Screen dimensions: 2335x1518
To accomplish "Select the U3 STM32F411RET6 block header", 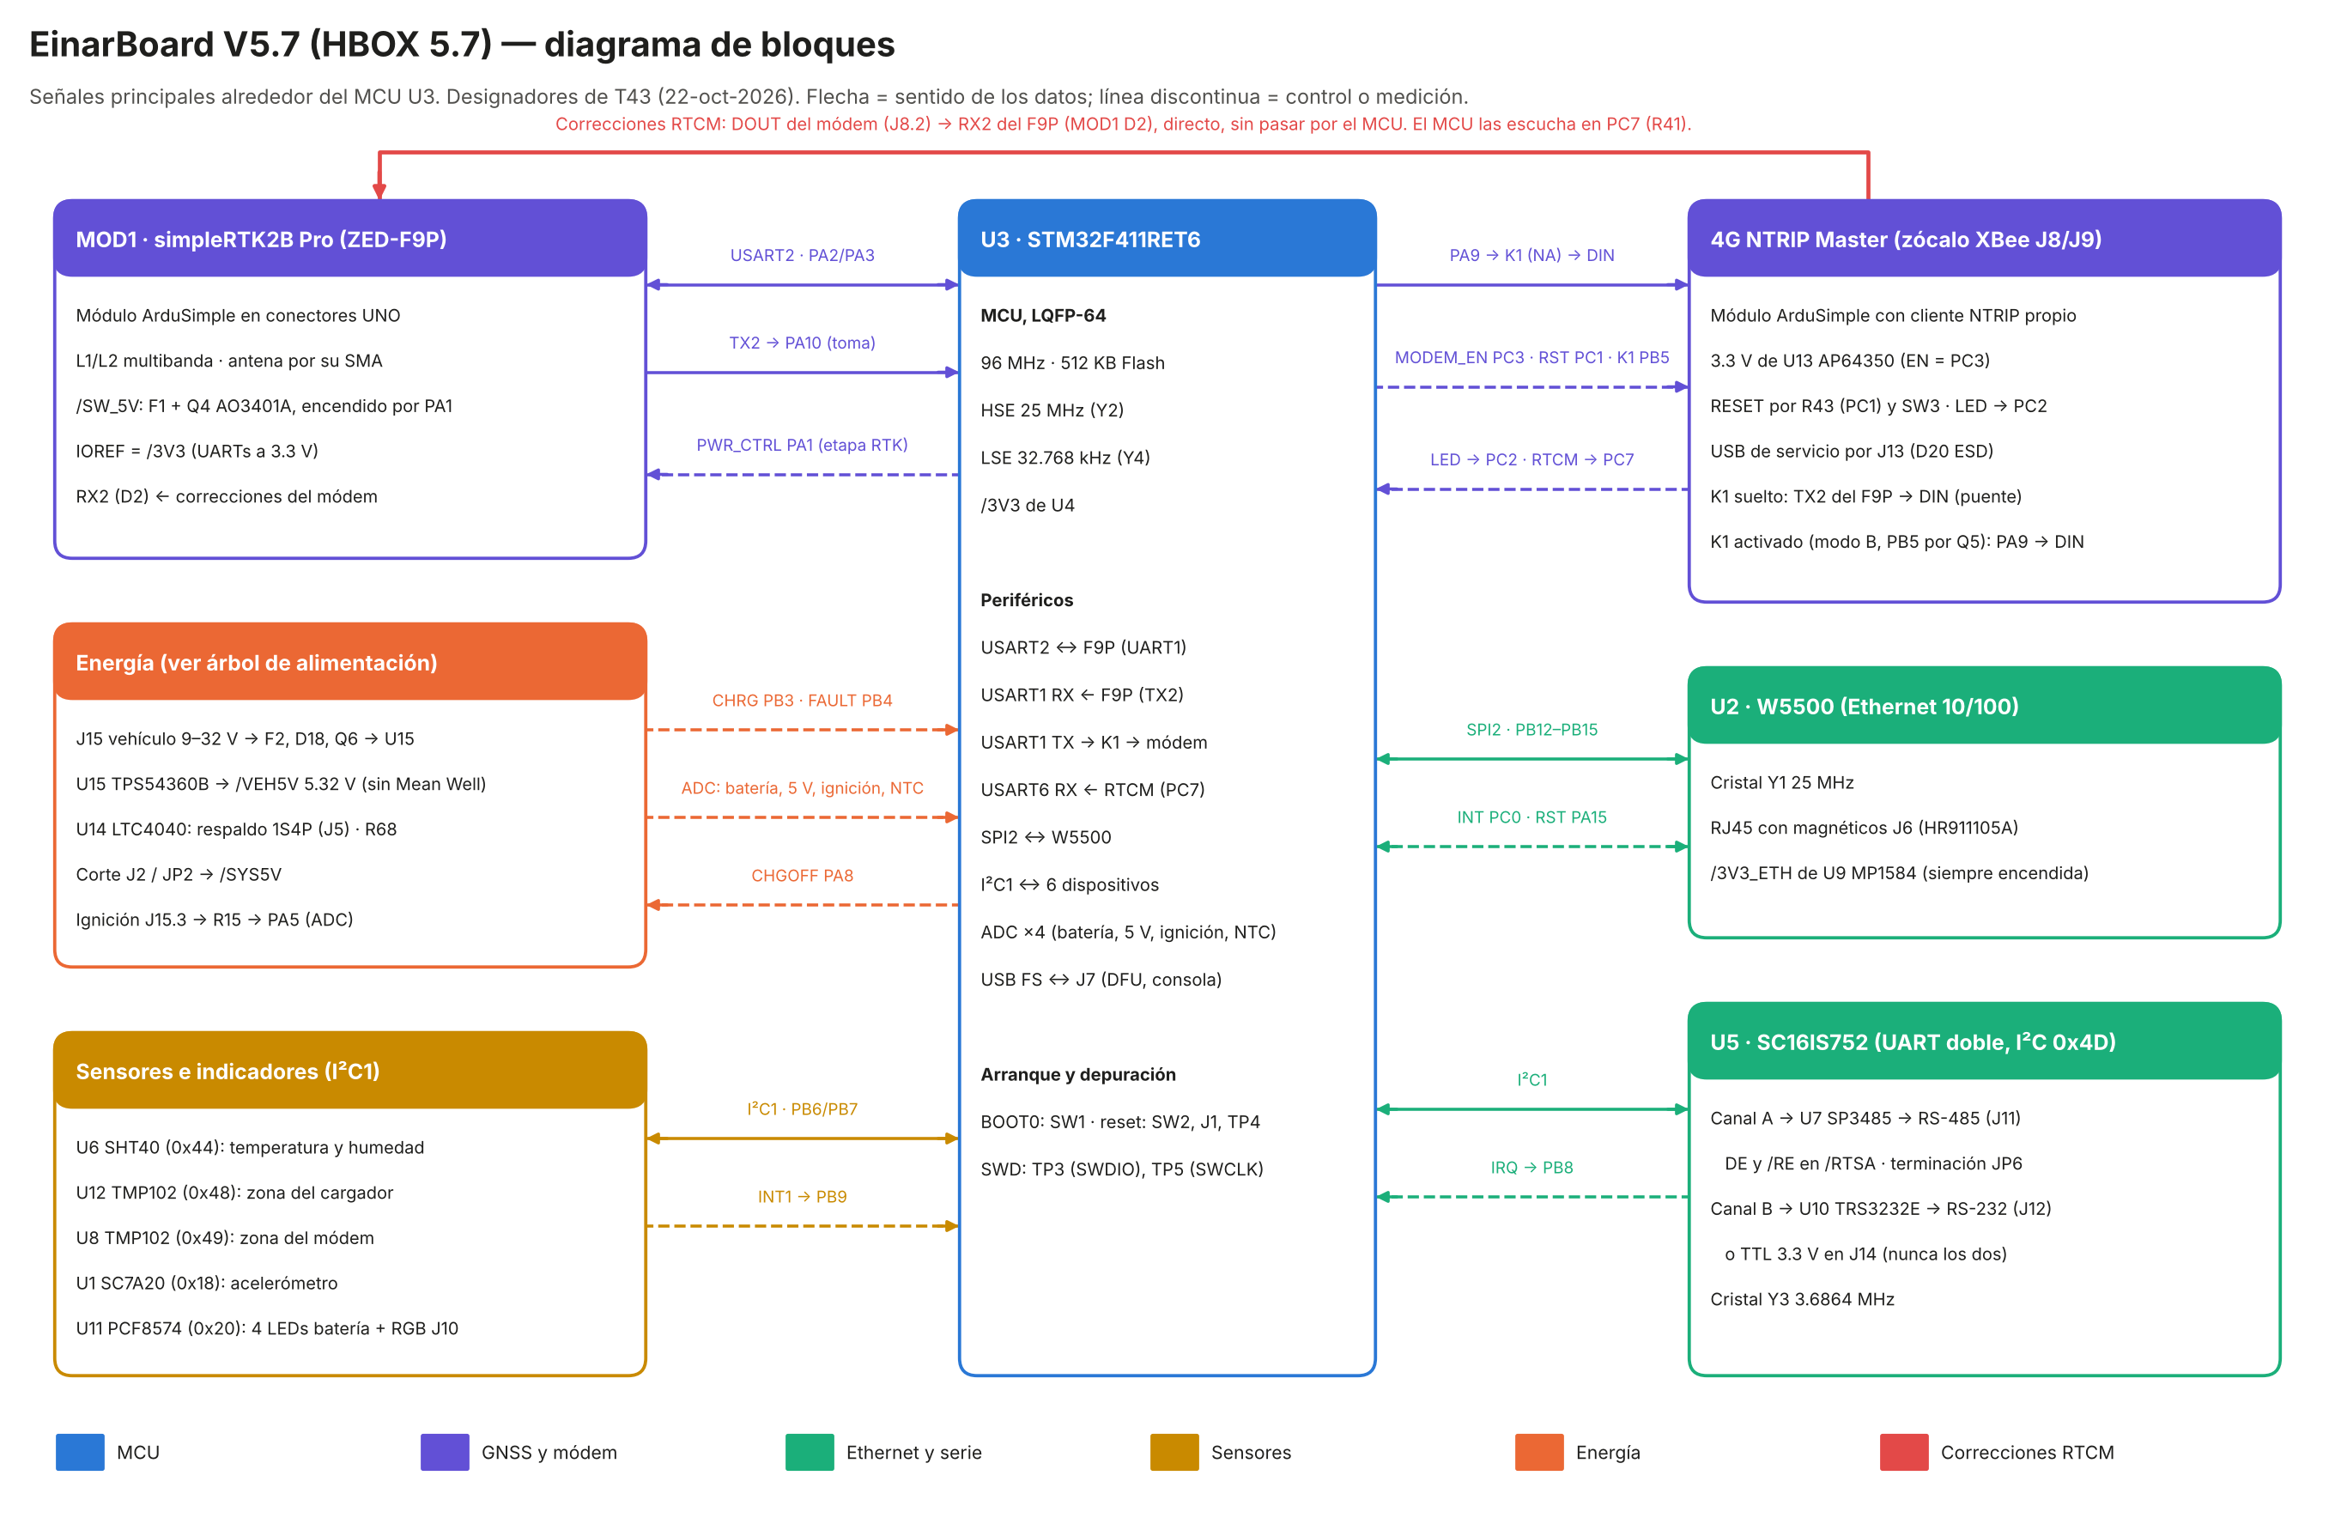I will (1167, 239).
